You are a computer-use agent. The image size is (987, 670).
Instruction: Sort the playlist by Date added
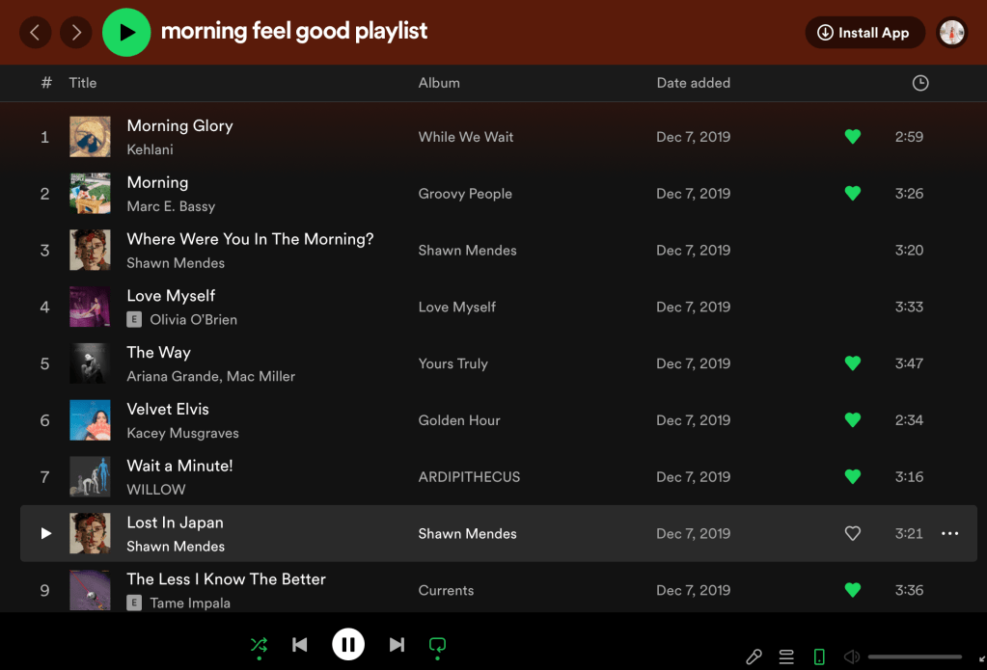[x=693, y=83]
